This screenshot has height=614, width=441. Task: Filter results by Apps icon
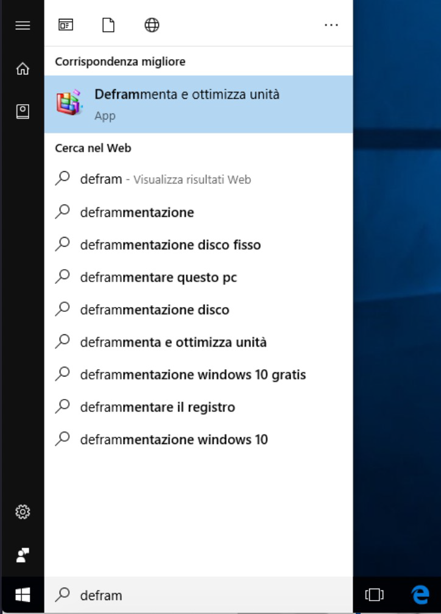tap(66, 25)
